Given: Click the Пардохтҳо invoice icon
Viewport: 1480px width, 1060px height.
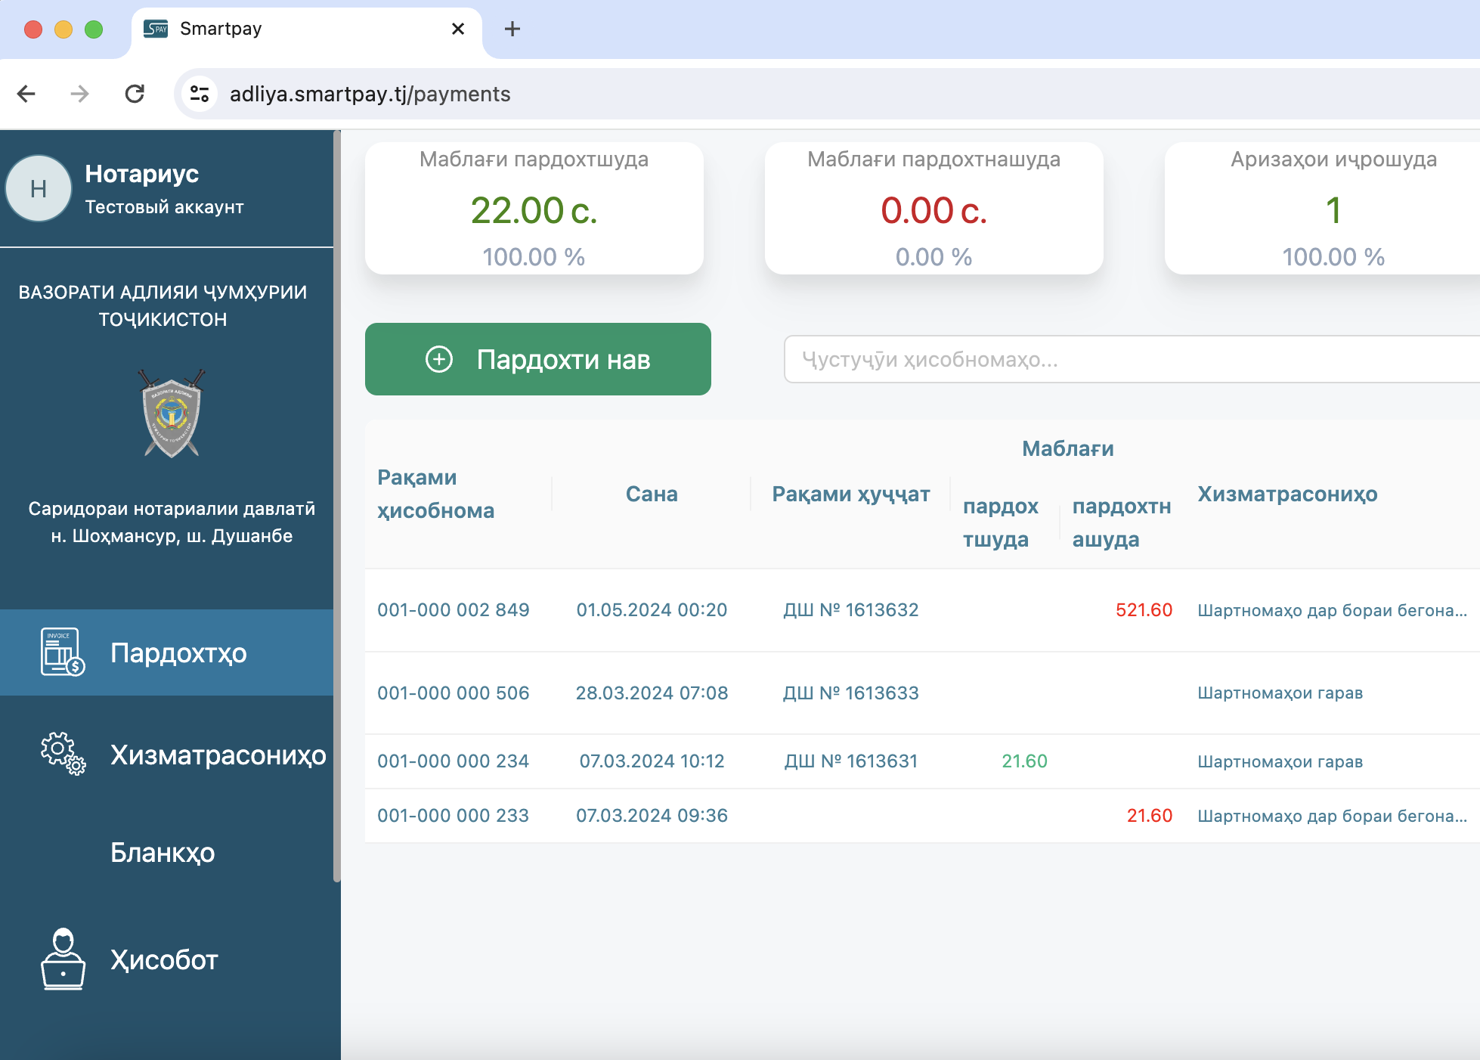Looking at the screenshot, I should (62, 652).
